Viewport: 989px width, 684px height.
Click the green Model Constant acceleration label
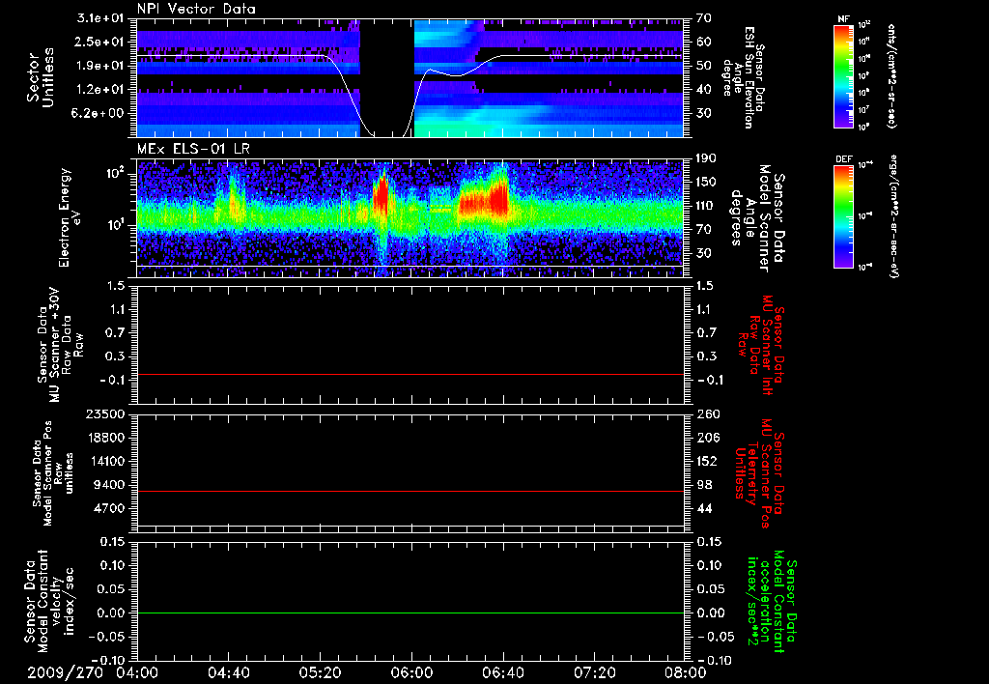772,603
